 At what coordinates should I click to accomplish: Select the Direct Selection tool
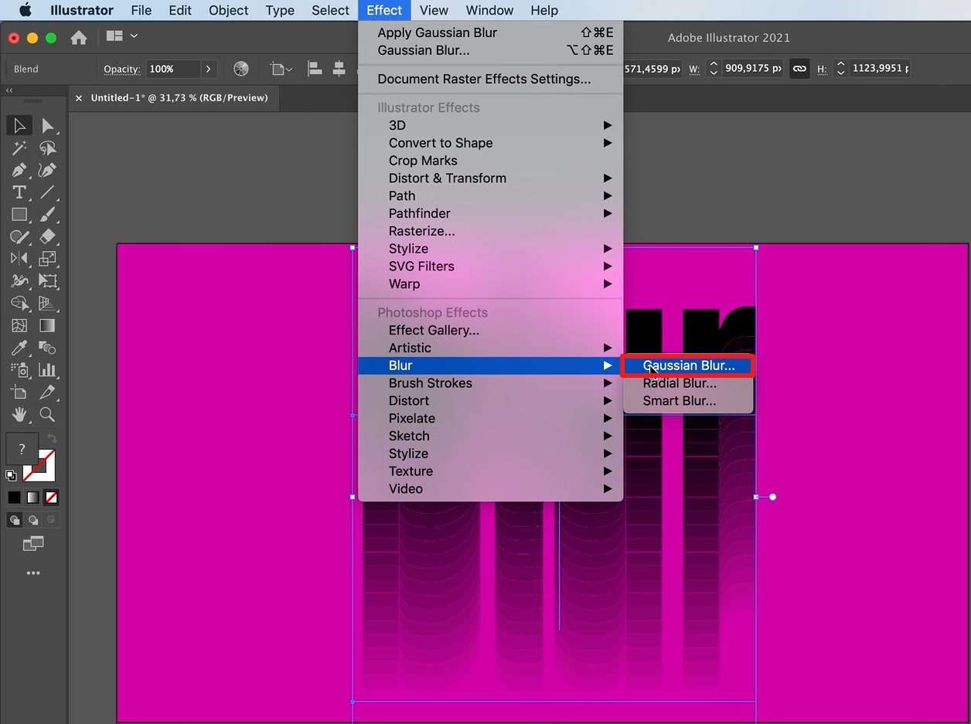pyautogui.click(x=47, y=125)
